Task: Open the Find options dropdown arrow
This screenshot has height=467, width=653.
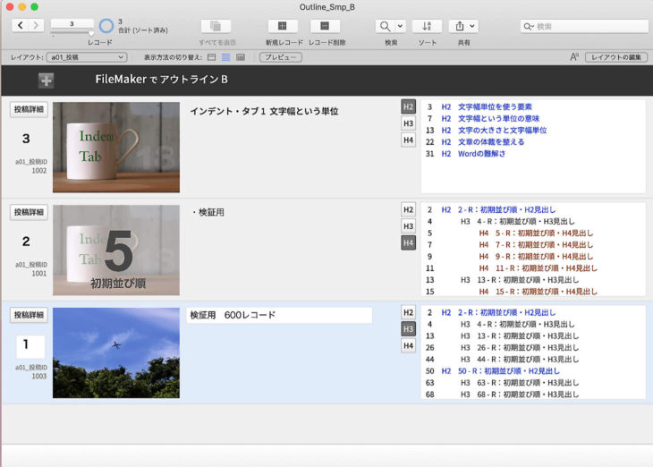Action: coord(400,26)
